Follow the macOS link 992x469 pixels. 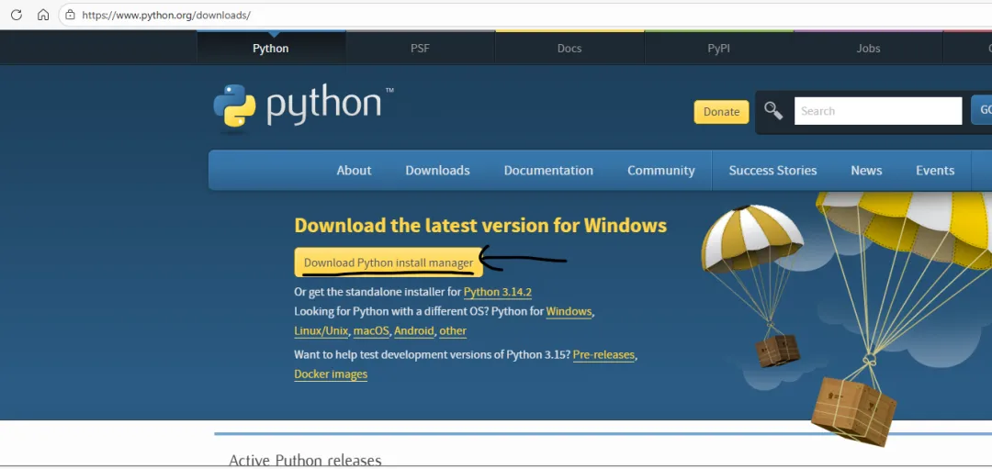(371, 330)
